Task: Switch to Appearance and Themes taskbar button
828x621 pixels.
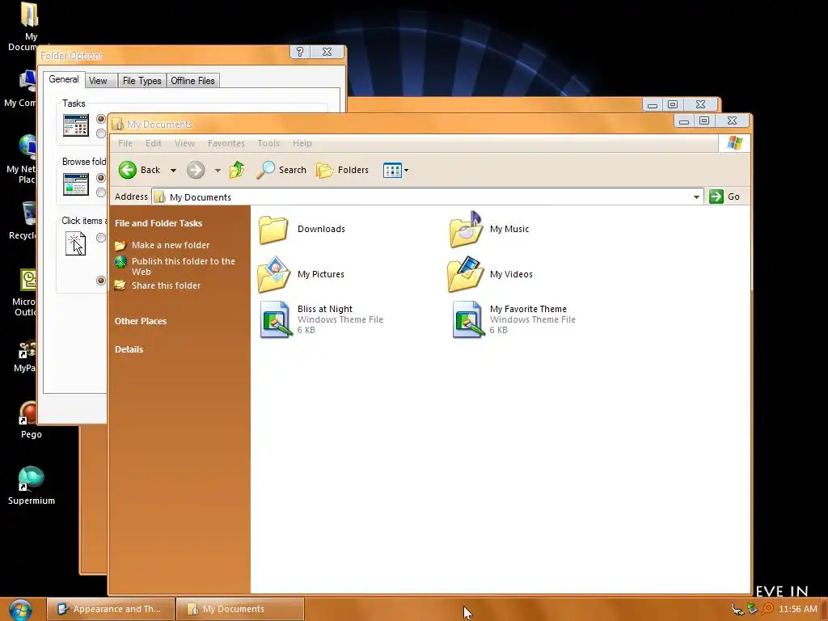Action: [x=110, y=609]
